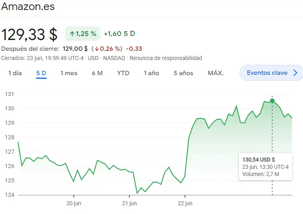Viewport: 303px width, 214px height.
Task: Click the chevron arrow in Eventos clave
Action: (295, 73)
